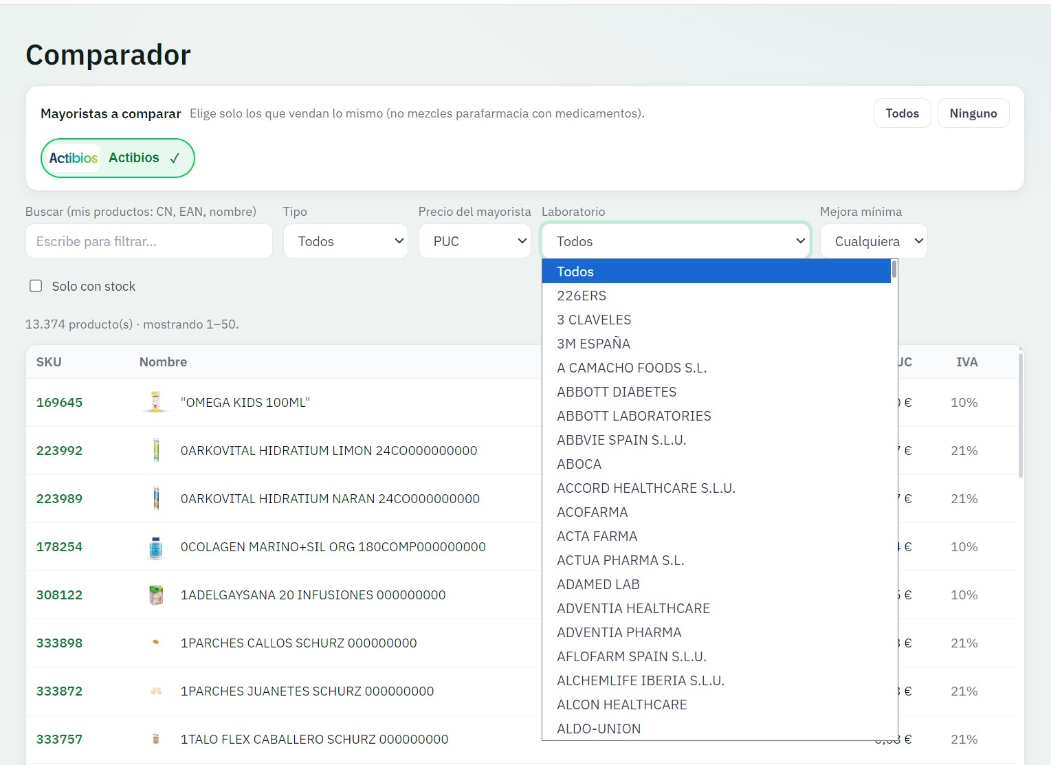Image resolution: width=1051 pixels, height=765 pixels.
Task: Click the ARKOVITAL HIDRATIUM LIMON product thumbnail
Action: click(156, 450)
